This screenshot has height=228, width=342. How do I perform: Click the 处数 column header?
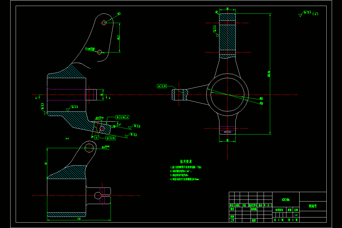click(x=237, y=205)
